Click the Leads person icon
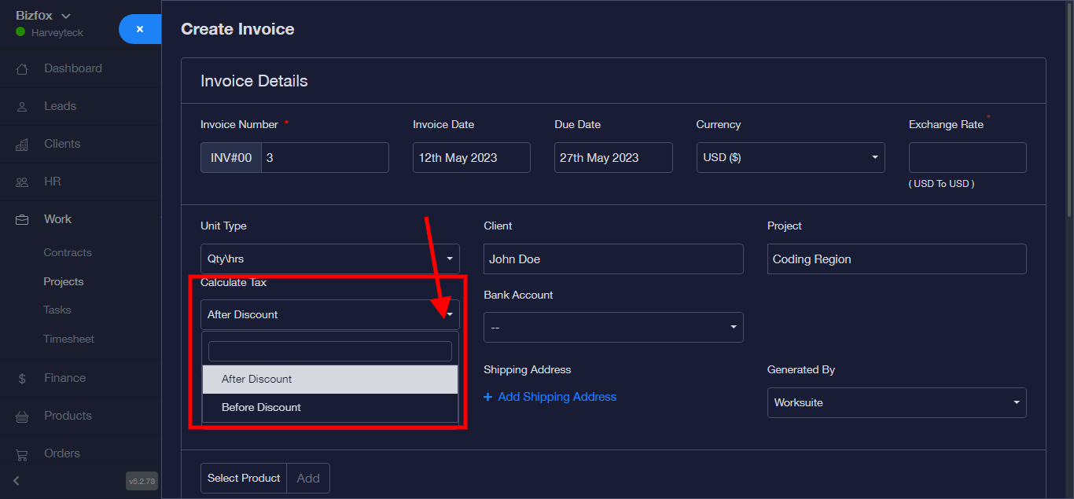Viewport: 1074px width, 499px height. tap(22, 107)
